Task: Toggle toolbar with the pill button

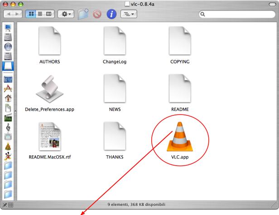Action: pos(272,4)
